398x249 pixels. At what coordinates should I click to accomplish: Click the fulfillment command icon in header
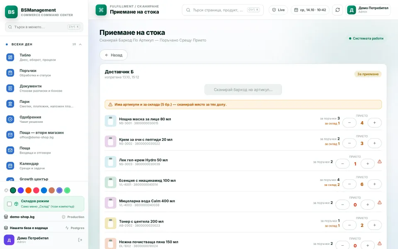click(x=101, y=10)
